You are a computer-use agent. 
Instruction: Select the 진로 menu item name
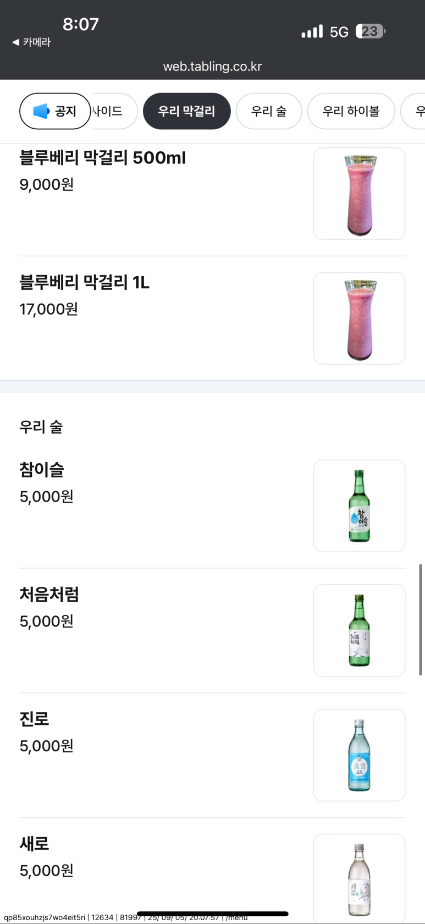pyautogui.click(x=34, y=719)
